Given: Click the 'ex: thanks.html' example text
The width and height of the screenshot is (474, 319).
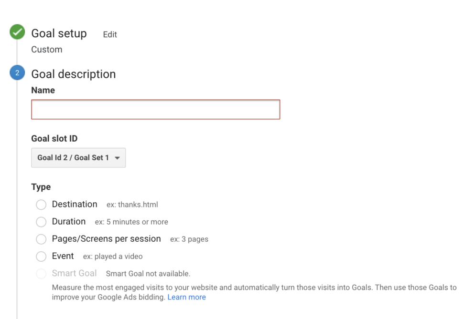Looking at the screenshot, I should pos(132,205).
